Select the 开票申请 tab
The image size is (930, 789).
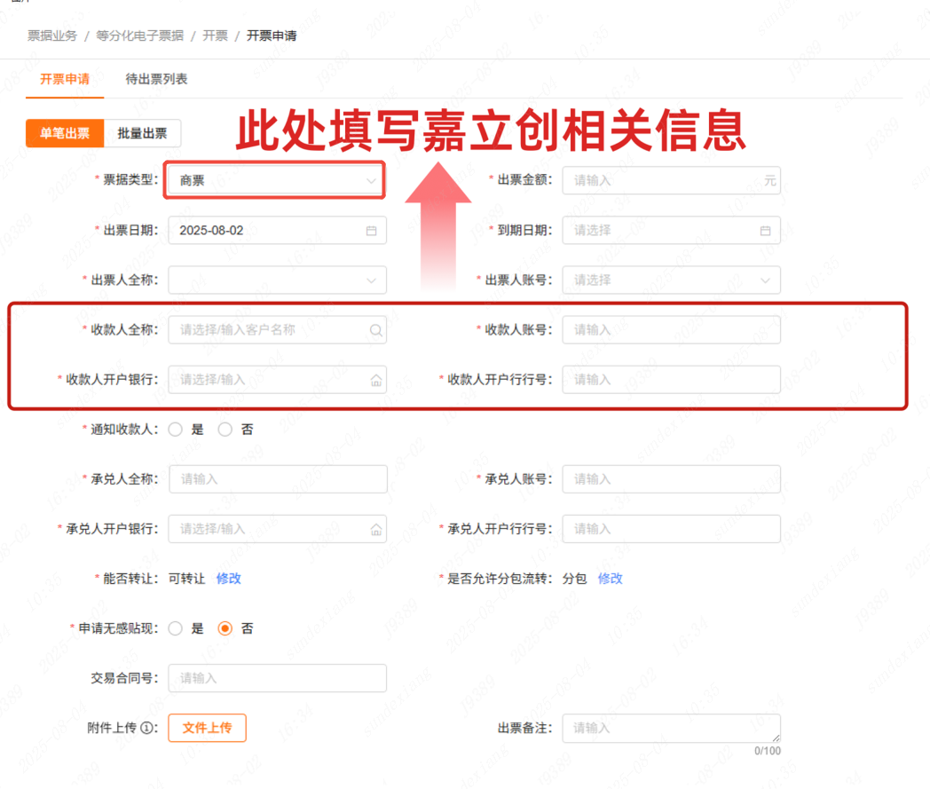pos(65,79)
